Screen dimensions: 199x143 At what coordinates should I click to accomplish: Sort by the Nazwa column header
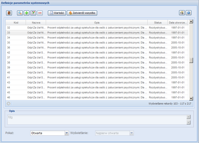36,23
